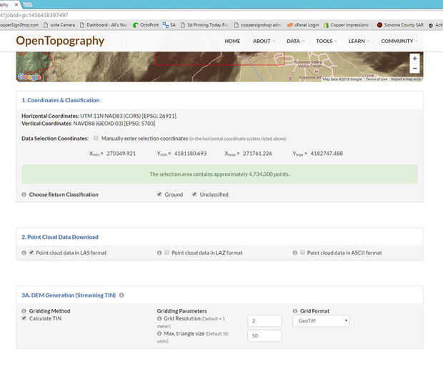Open Copper Impressions bookmark
This screenshot has width=443, height=369.
click(x=346, y=25)
